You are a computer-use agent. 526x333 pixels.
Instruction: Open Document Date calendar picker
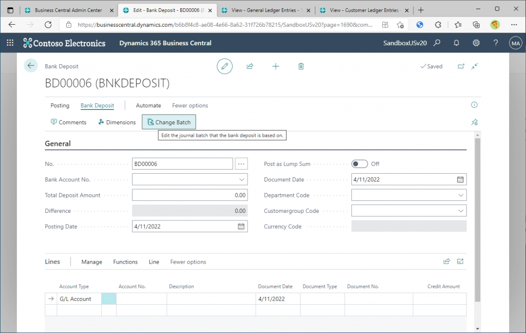point(460,179)
